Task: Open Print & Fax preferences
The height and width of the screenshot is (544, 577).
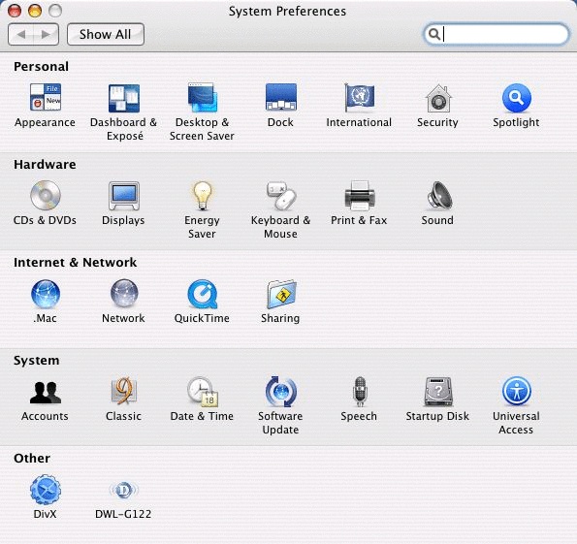Action: point(360,196)
